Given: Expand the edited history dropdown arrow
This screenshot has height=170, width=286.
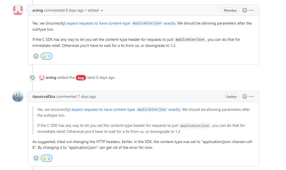Looking at the screenshot, I should click(102, 10).
